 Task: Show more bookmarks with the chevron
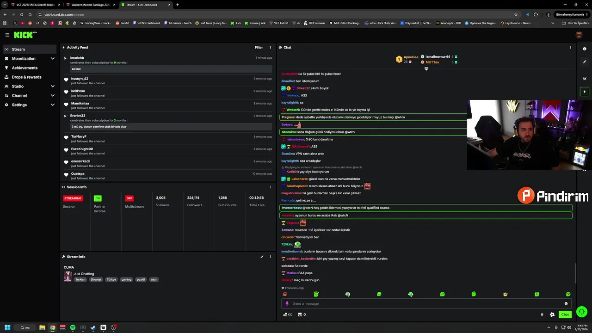(552, 23)
